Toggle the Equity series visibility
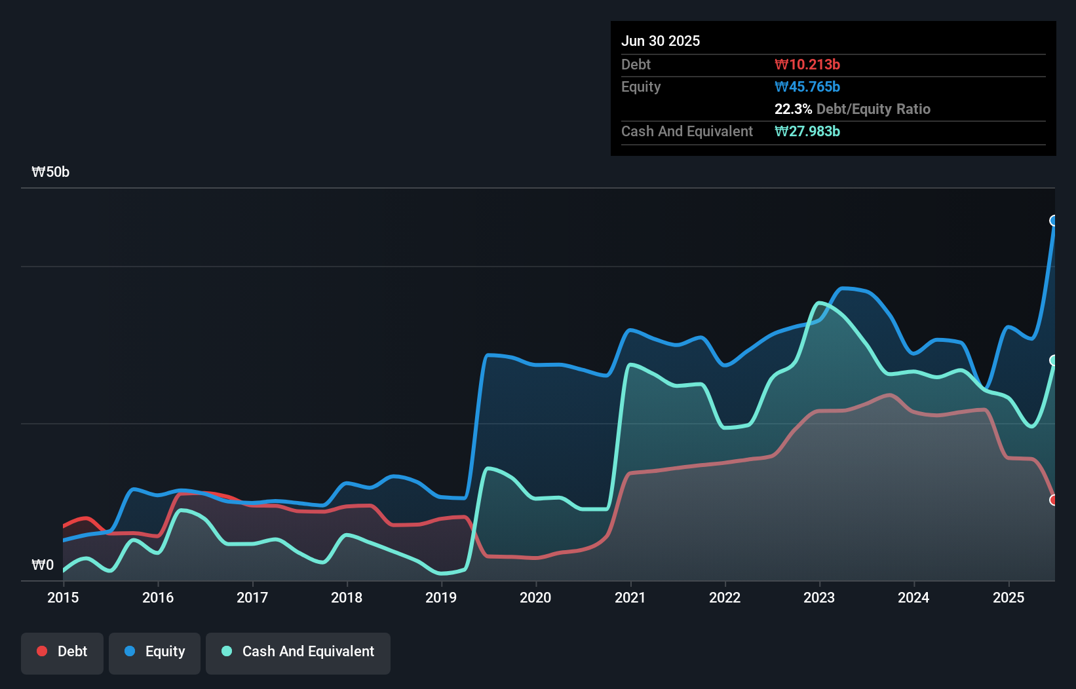This screenshot has height=689, width=1076. point(155,651)
